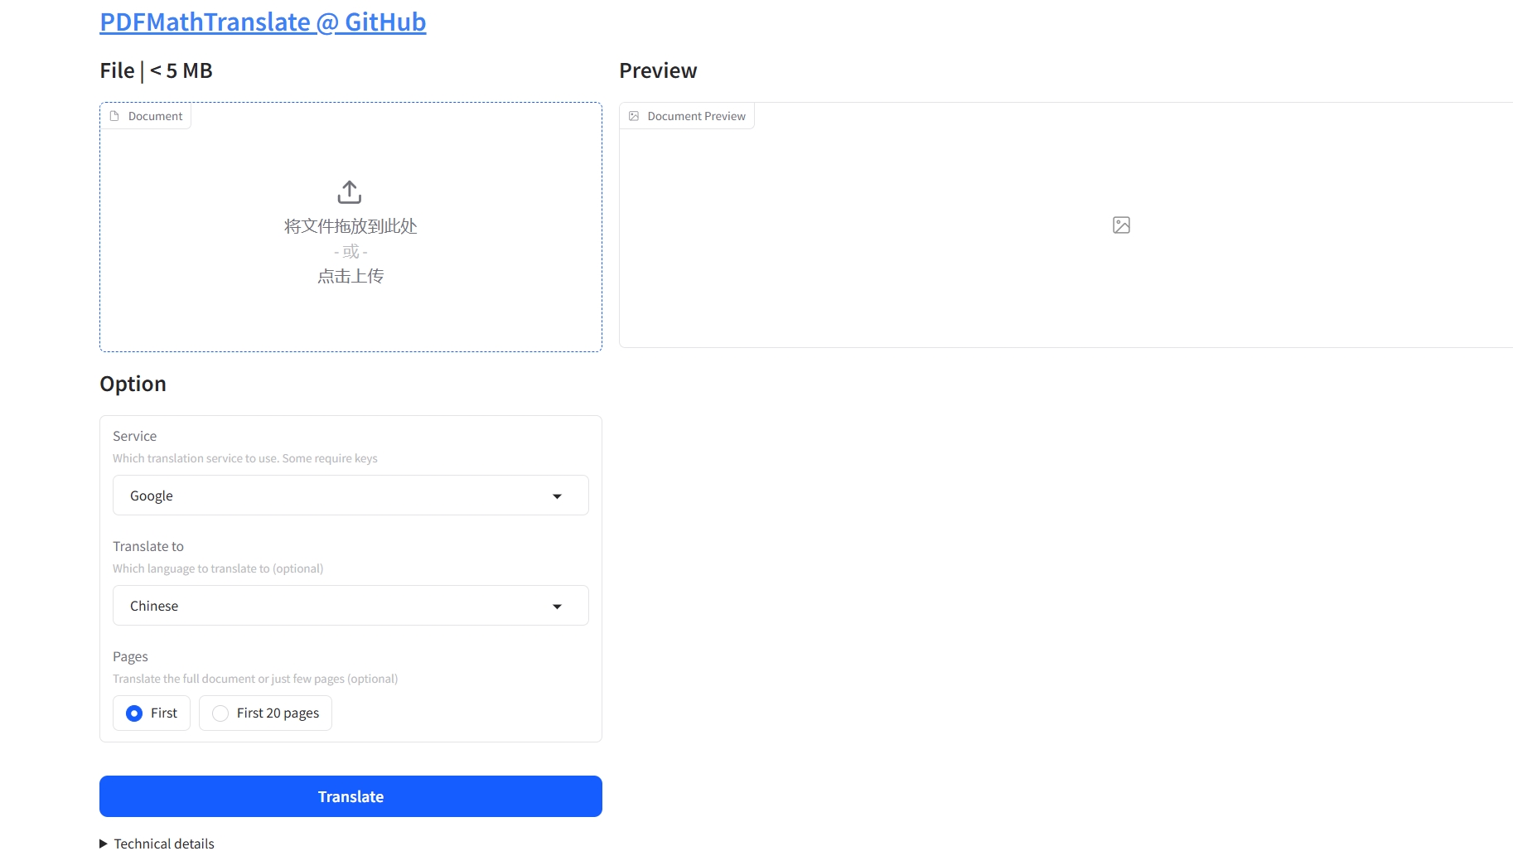This screenshot has width=1513, height=851.
Task: Click the Technical details disclosure triangle
Action: coord(104,844)
